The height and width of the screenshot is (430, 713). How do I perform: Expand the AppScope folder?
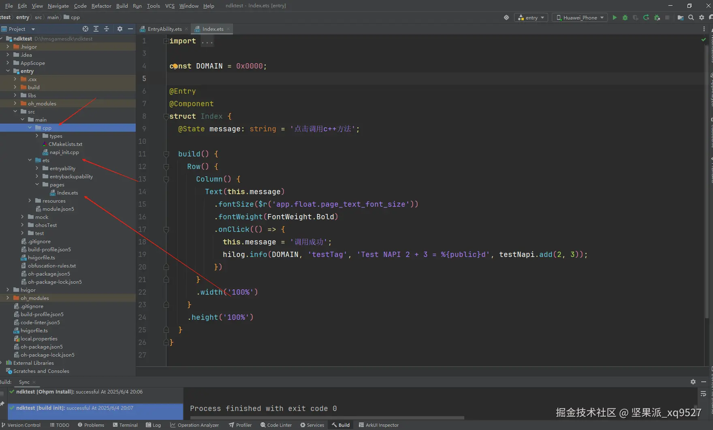(x=8, y=63)
